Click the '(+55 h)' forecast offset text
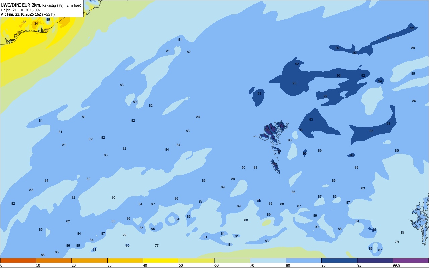This screenshot has width=429, height=268. click(x=49, y=14)
